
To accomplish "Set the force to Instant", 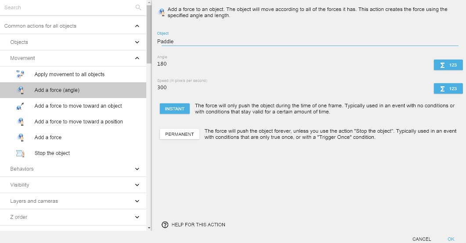I will click(x=174, y=109).
